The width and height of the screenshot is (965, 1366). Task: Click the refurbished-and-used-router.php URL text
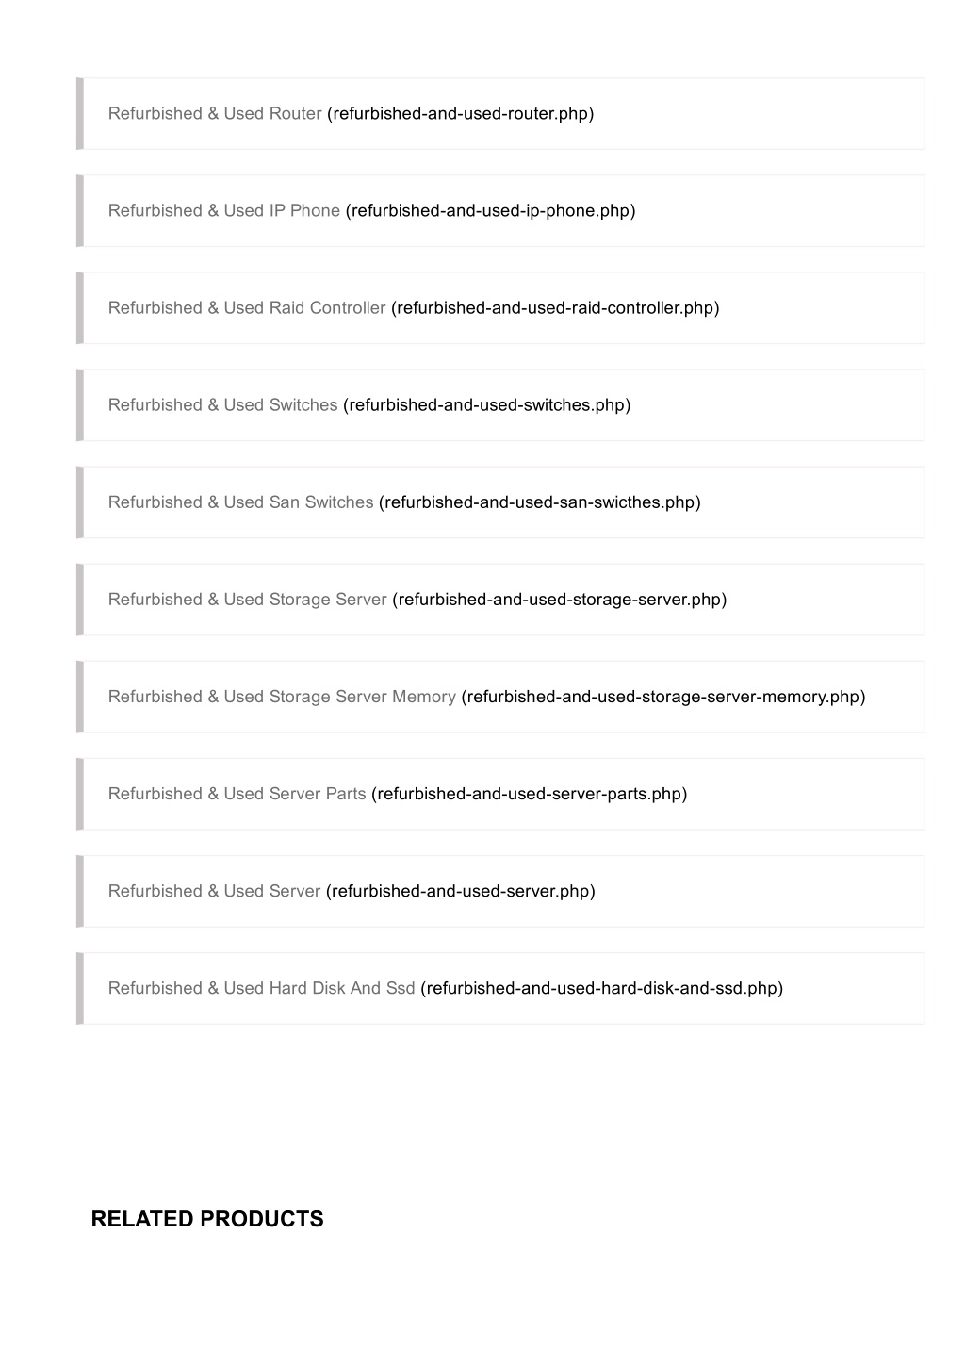click(461, 114)
